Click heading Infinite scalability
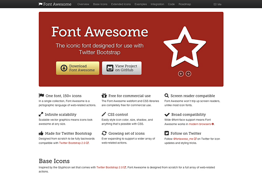The height and width of the screenshot is (175, 262). 61,114
